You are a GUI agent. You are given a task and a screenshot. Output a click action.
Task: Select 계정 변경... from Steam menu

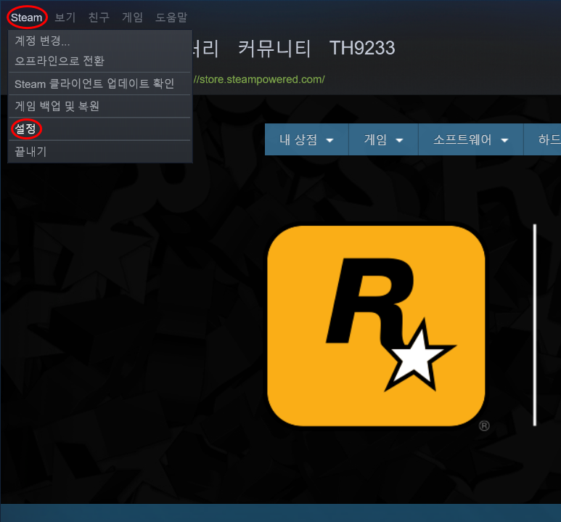click(x=100, y=41)
